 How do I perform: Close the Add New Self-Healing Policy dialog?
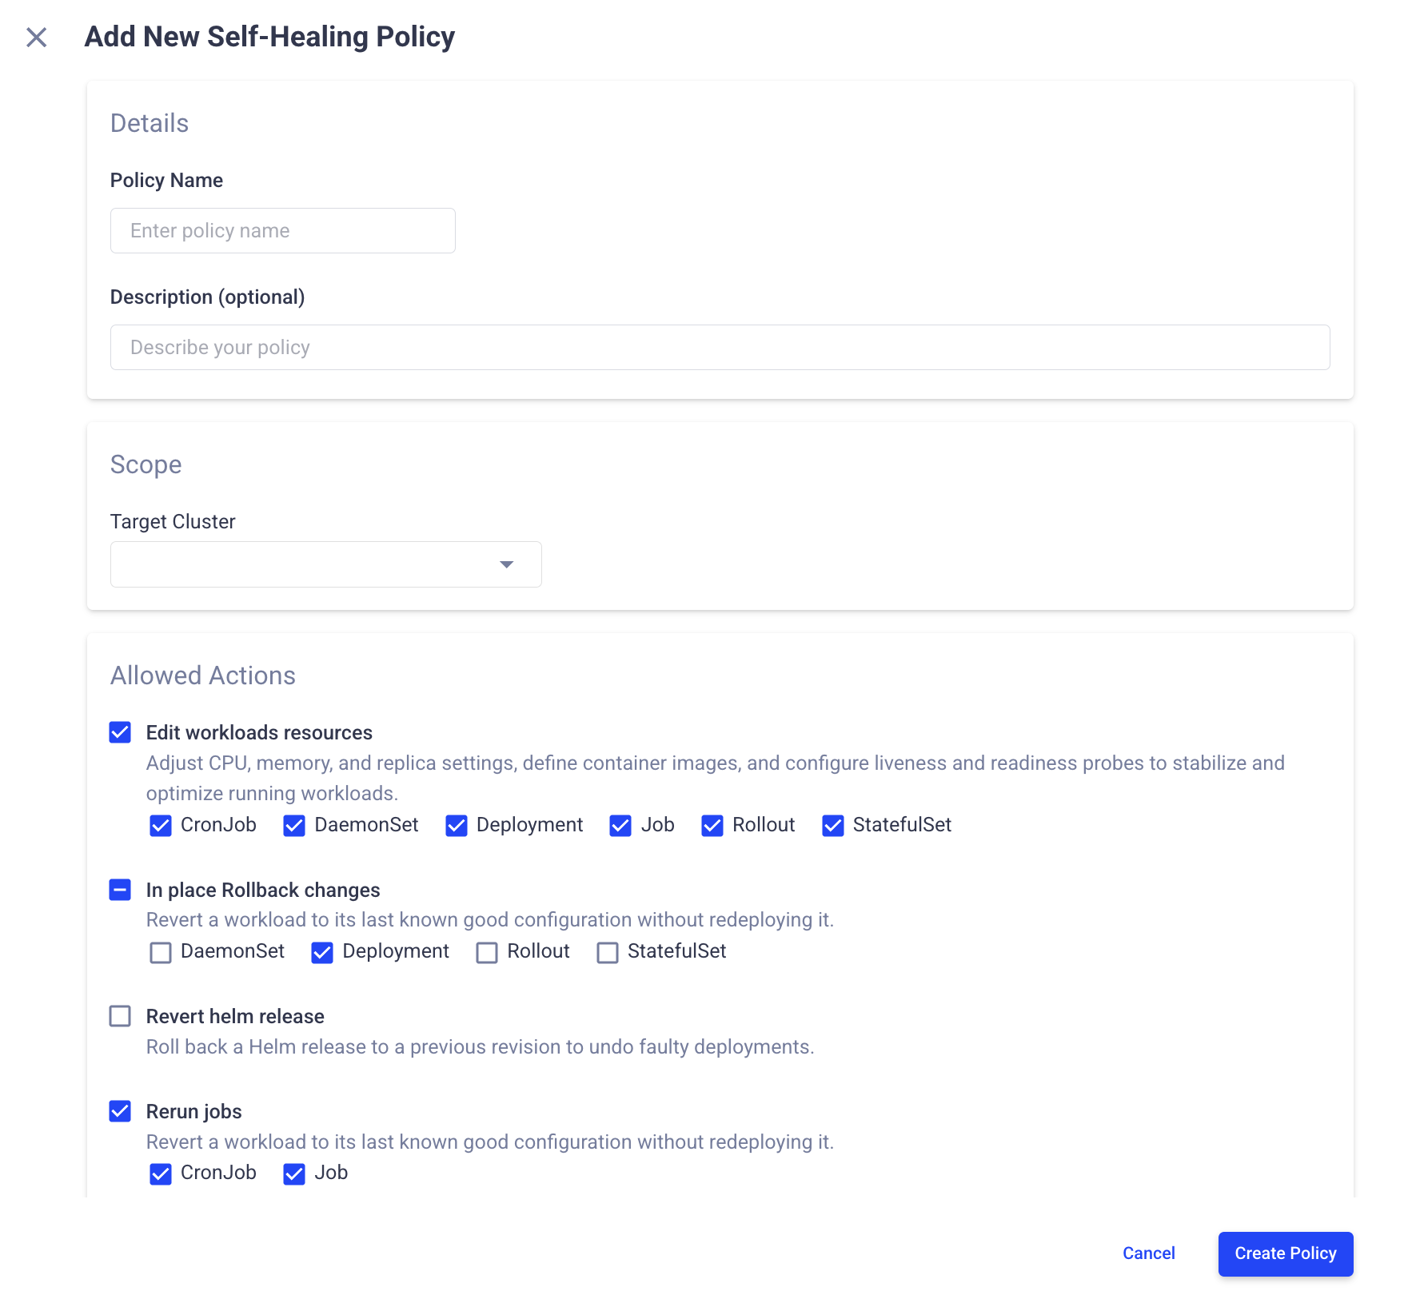[x=37, y=38]
